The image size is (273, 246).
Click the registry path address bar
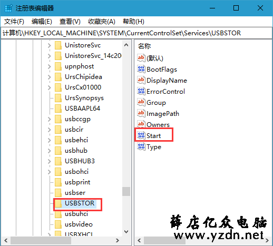[x=136, y=33]
